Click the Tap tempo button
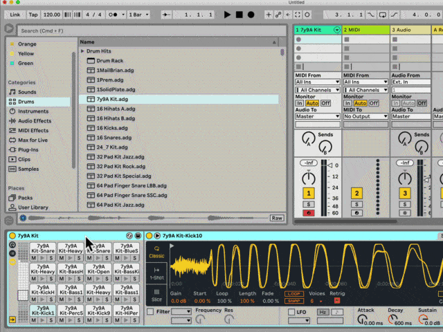 pos(33,15)
